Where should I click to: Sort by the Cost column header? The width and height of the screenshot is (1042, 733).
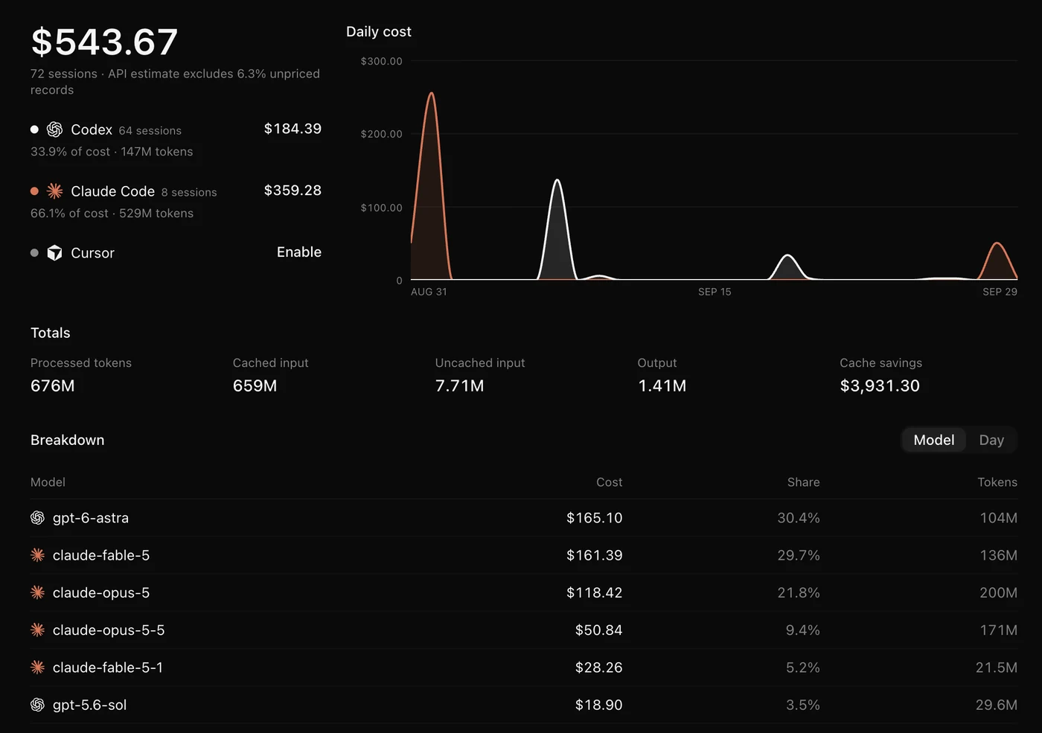pyautogui.click(x=609, y=482)
